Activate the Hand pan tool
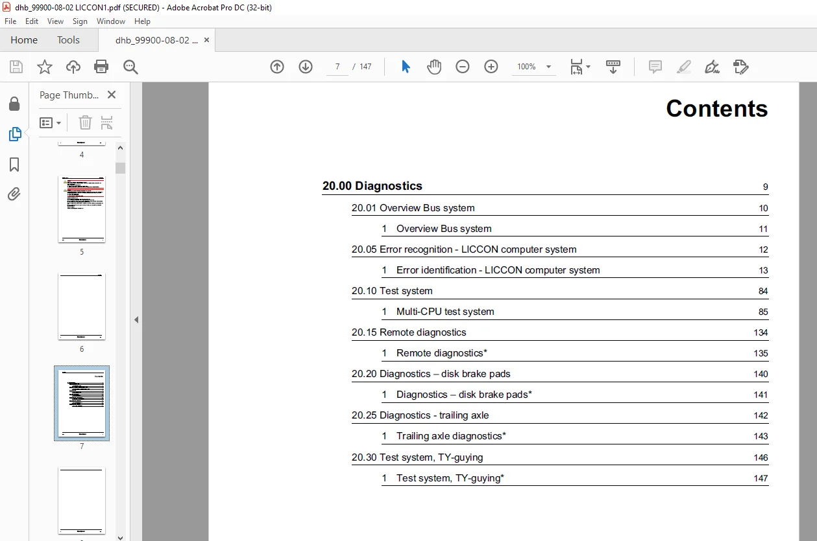 [x=434, y=67]
